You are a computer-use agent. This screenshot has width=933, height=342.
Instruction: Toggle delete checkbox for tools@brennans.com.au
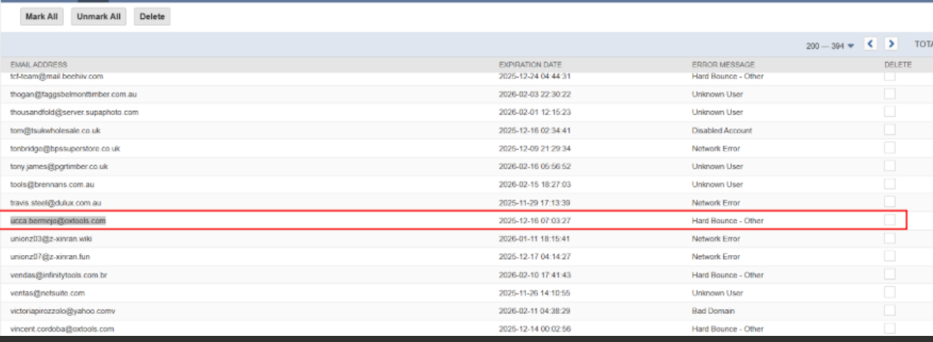pos(889,184)
